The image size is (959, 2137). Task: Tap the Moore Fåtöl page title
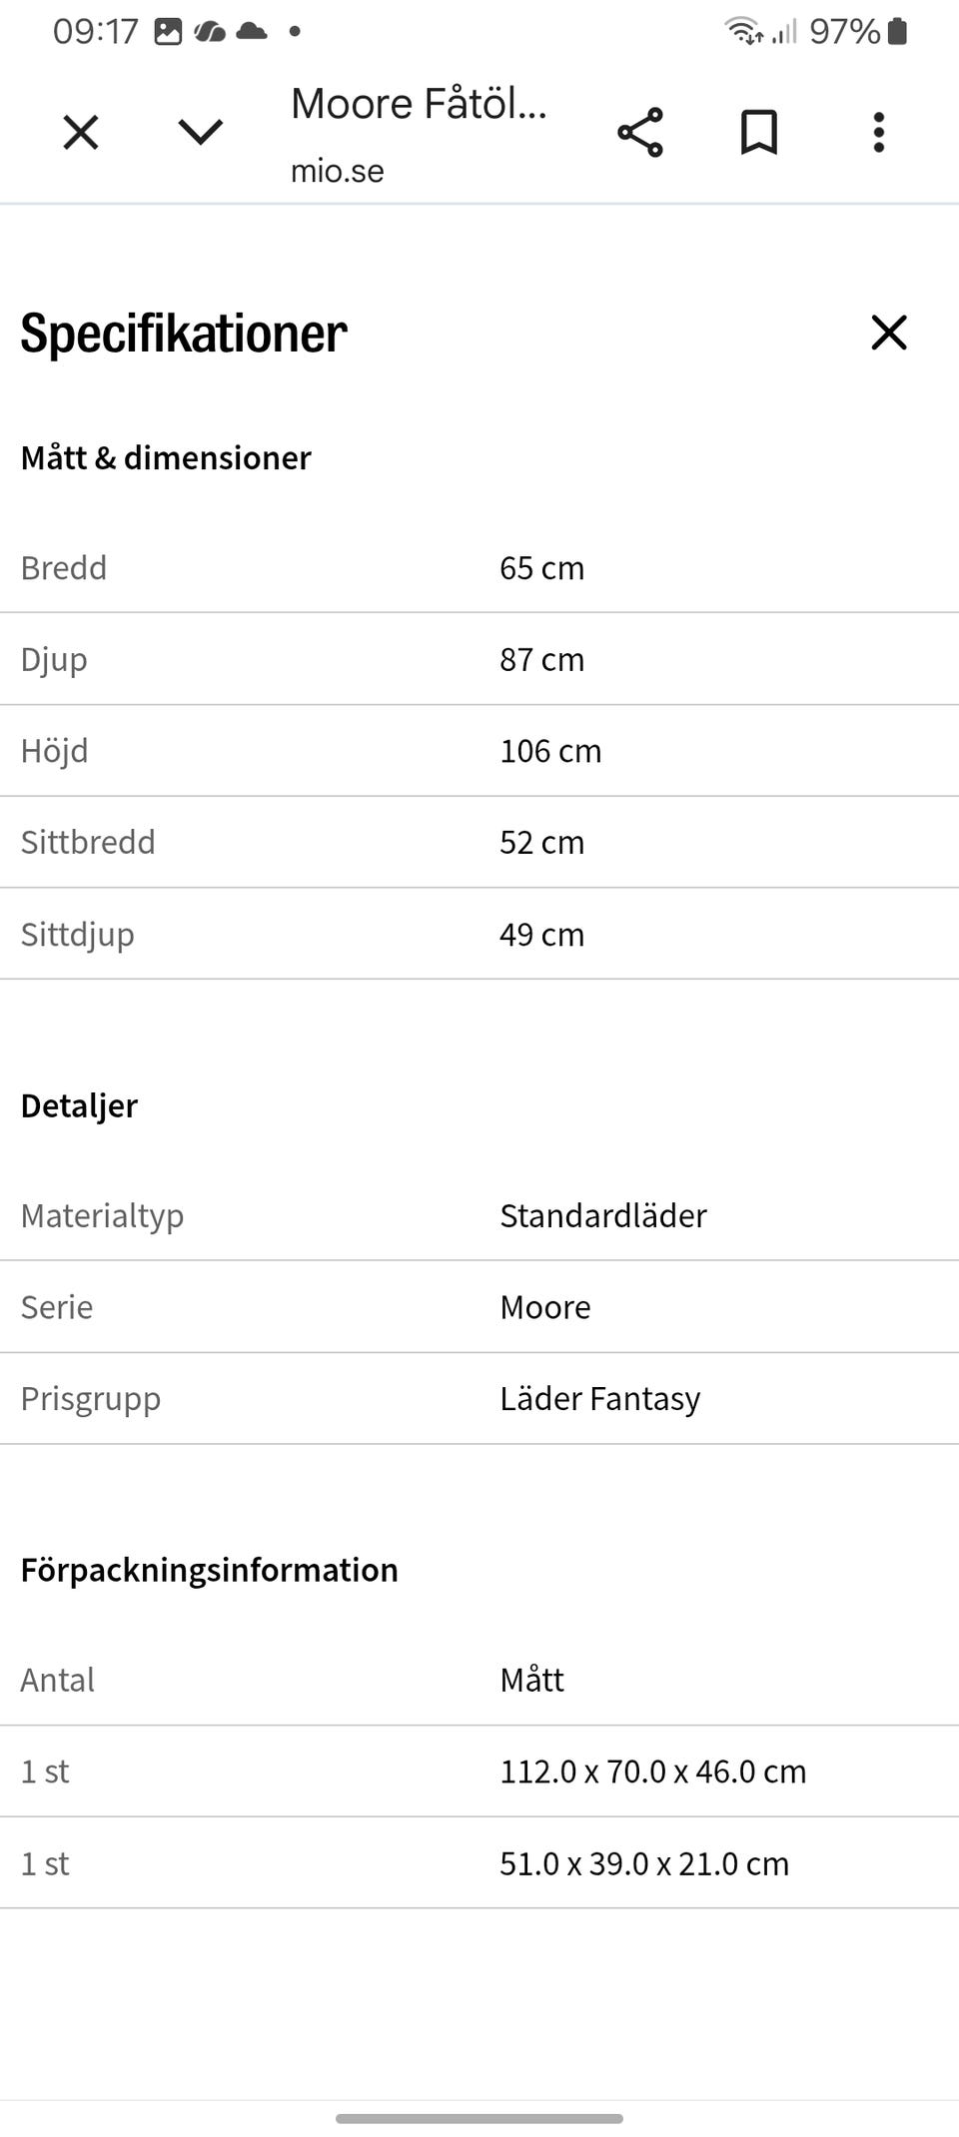pyautogui.click(x=419, y=104)
